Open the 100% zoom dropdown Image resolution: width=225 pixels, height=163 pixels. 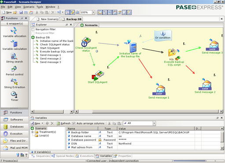coord(93,12)
